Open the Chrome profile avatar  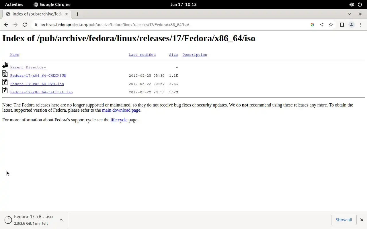pyautogui.click(x=352, y=25)
